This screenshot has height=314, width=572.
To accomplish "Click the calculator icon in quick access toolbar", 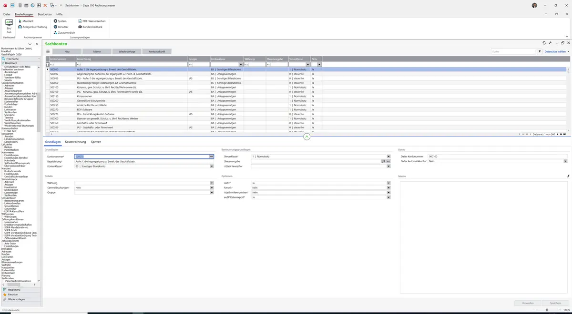I will coord(20,5).
